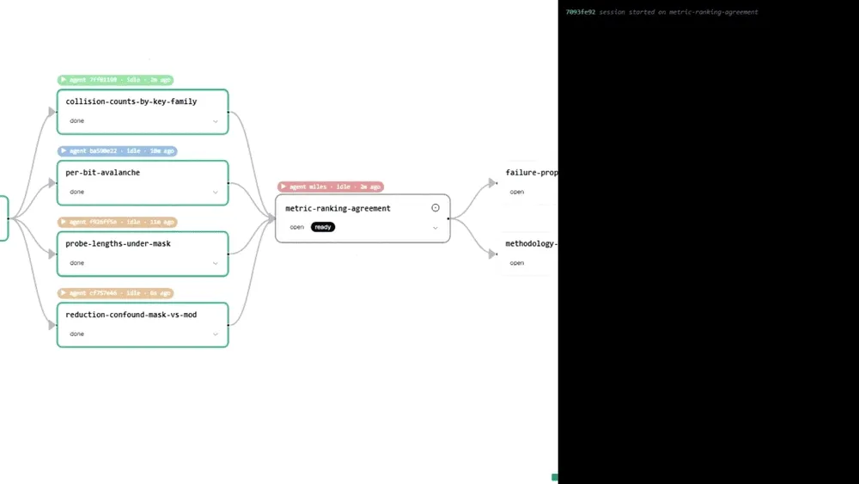The width and height of the screenshot is (859, 484).
Task: Select the probe-lengths-under-mask node title
Action: click(118, 243)
